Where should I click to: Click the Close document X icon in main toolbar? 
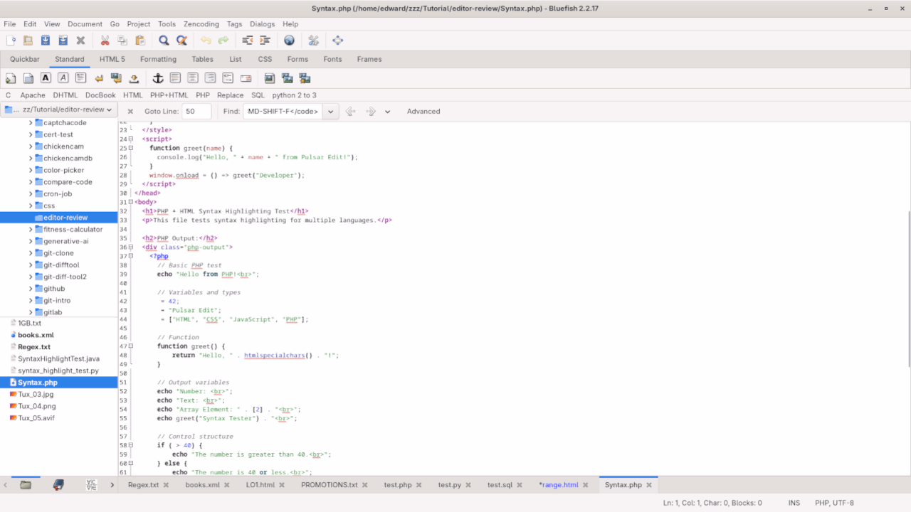click(x=80, y=41)
